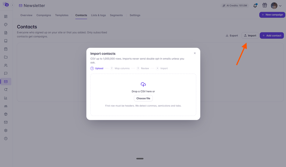The height and width of the screenshot is (167, 286).
Task: Switch to the Overview tab
Action: coord(26,15)
